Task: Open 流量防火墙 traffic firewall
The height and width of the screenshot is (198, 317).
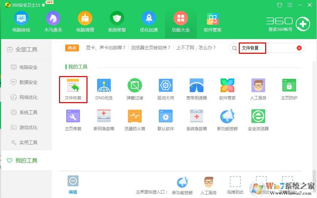Action: click(135, 120)
